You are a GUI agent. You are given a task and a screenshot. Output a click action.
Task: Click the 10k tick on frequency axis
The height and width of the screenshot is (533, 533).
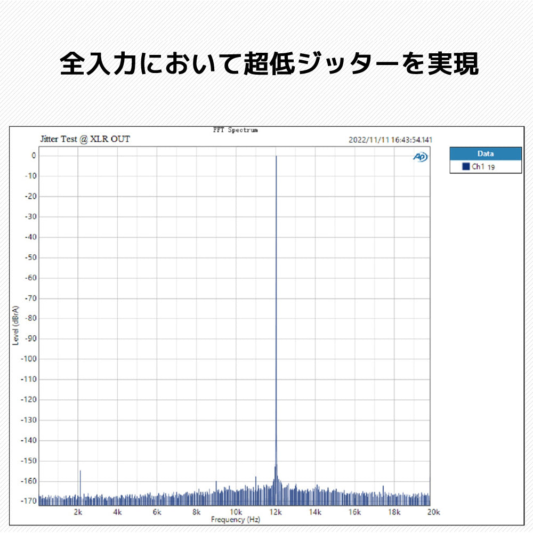[x=236, y=512]
